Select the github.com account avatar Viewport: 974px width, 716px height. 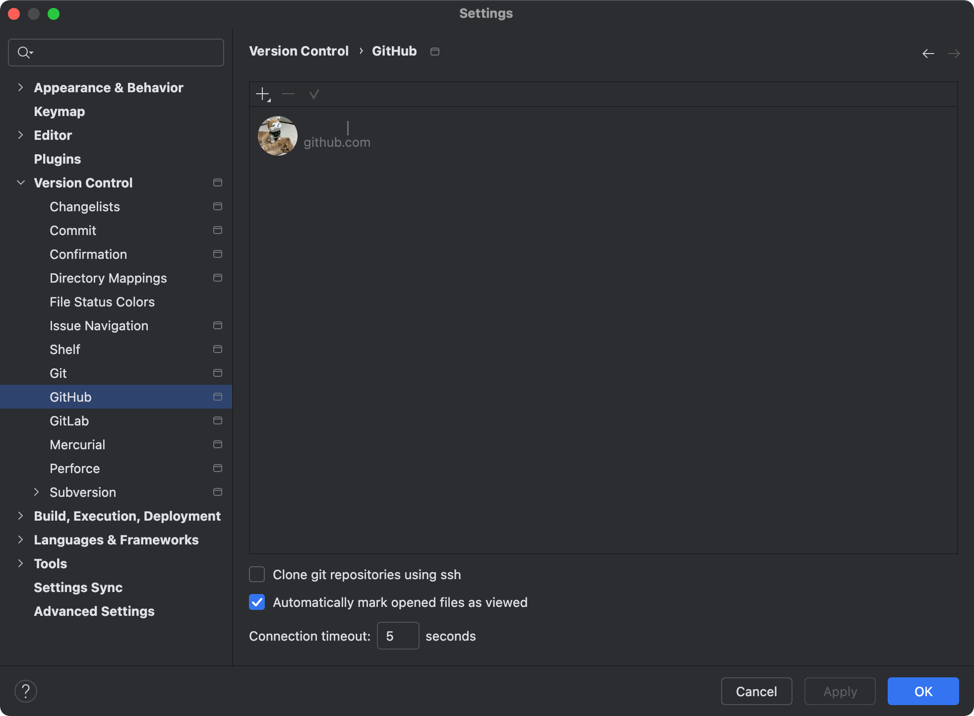(x=278, y=136)
